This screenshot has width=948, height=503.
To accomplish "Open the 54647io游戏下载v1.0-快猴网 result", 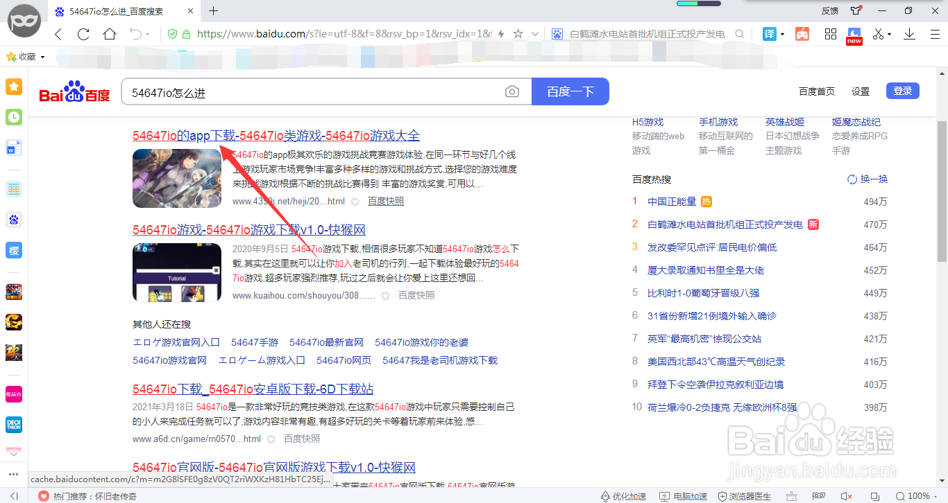I will tap(249, 230).
